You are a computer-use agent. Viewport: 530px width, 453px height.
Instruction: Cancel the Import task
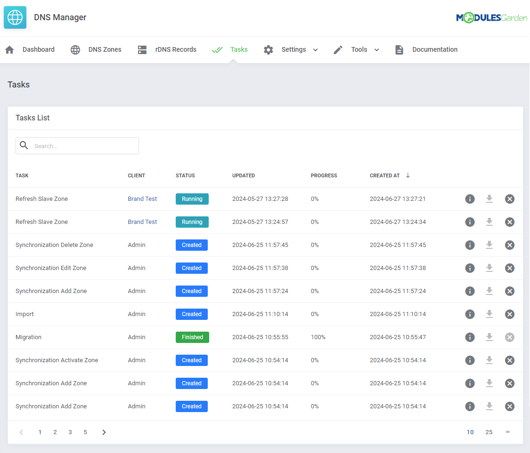coord(510,314)
